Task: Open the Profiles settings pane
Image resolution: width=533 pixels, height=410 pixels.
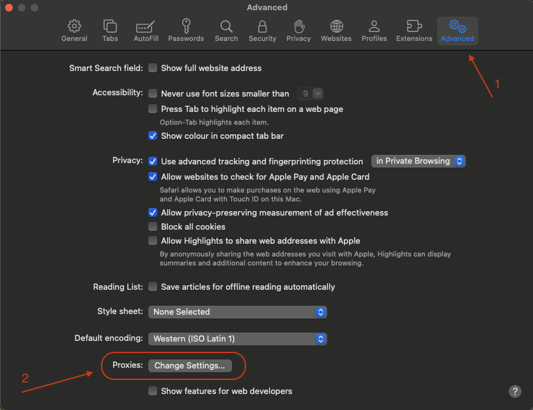Action: click(x=374, y=31)
